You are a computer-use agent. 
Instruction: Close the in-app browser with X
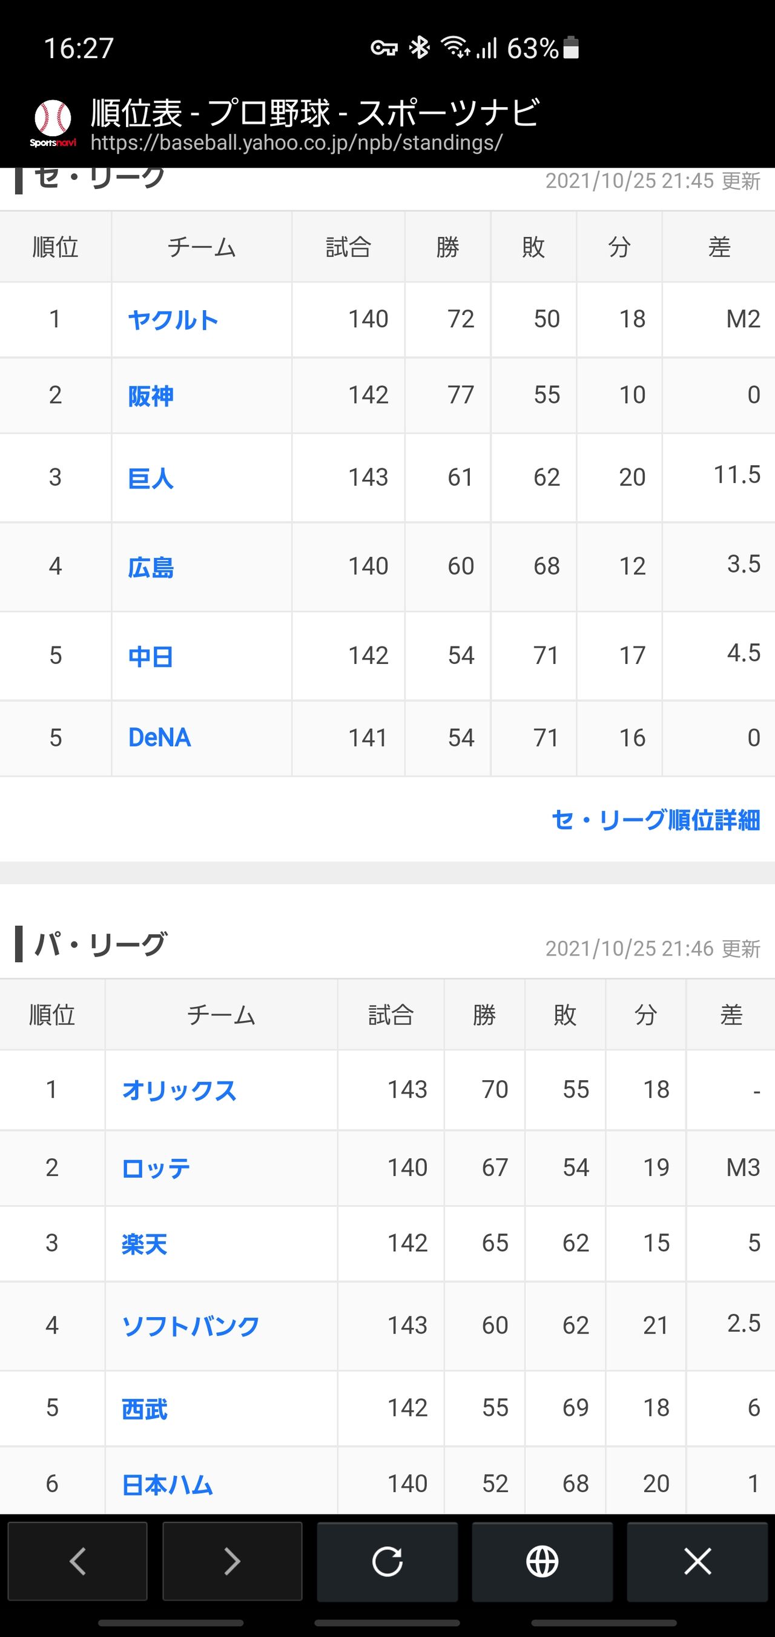pos(697,1560)
